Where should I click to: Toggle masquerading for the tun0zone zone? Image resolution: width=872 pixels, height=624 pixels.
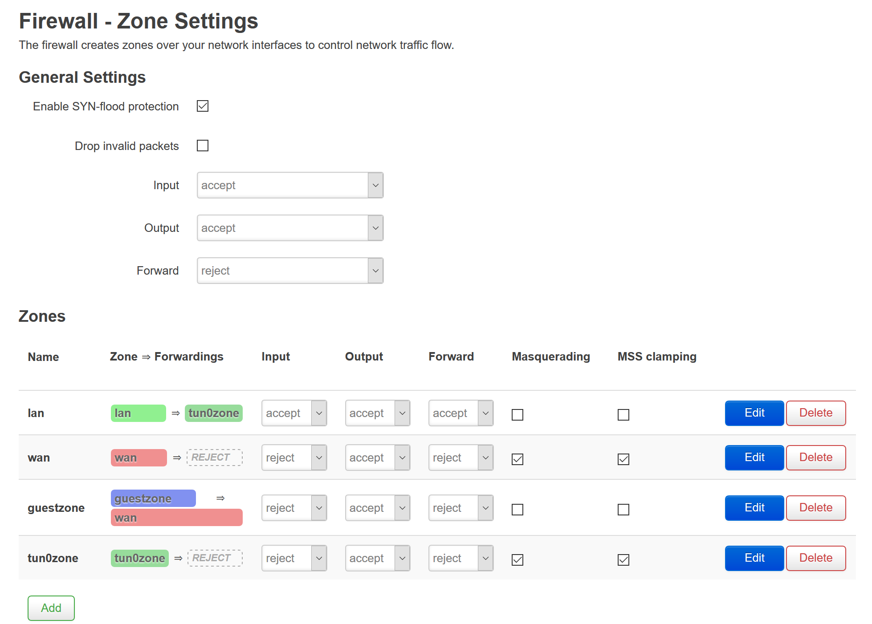[x=517, y=559]
